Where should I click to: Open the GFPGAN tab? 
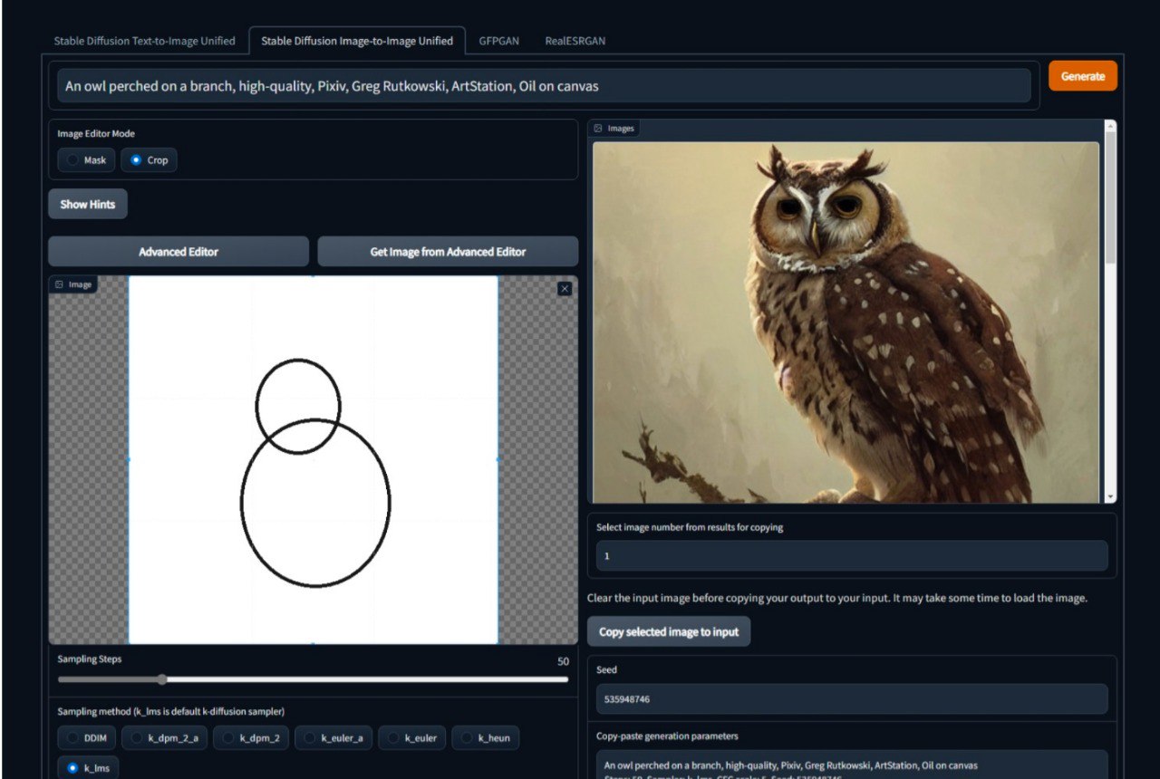point(498,41)
